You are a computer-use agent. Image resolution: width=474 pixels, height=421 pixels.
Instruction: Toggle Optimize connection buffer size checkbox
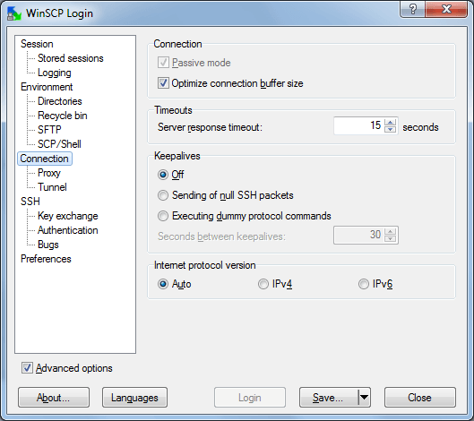click(x=163, y=83)
